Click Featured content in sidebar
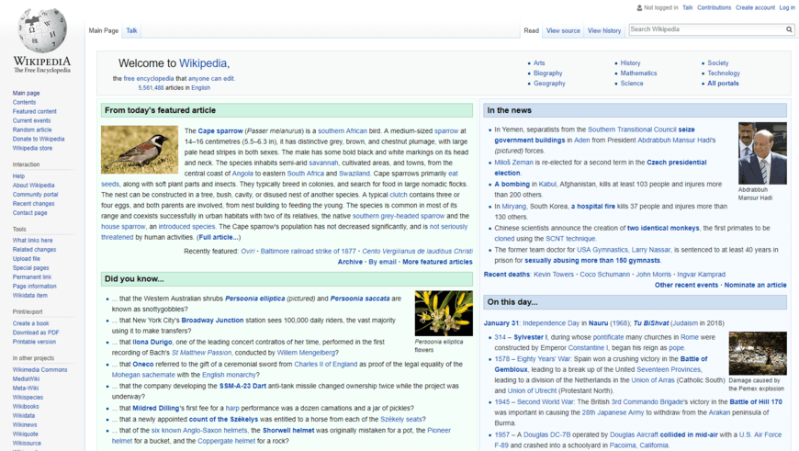Image resolution: width=799 pixels, height=451 pixels. point(35,112)
